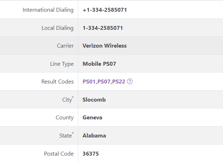
Task: Click the asterisk next to City
Action: pos(73,97)
